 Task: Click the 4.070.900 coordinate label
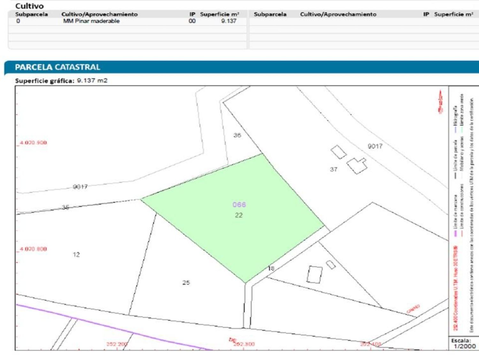click(x=33, y=142)
